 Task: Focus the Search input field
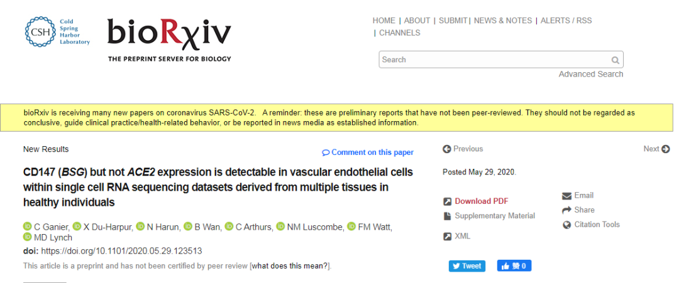point(494,60)
